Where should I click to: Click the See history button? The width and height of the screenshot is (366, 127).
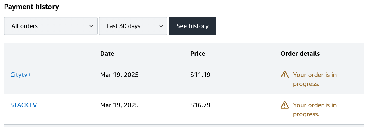pyautogui.click(x=192, y=26)
